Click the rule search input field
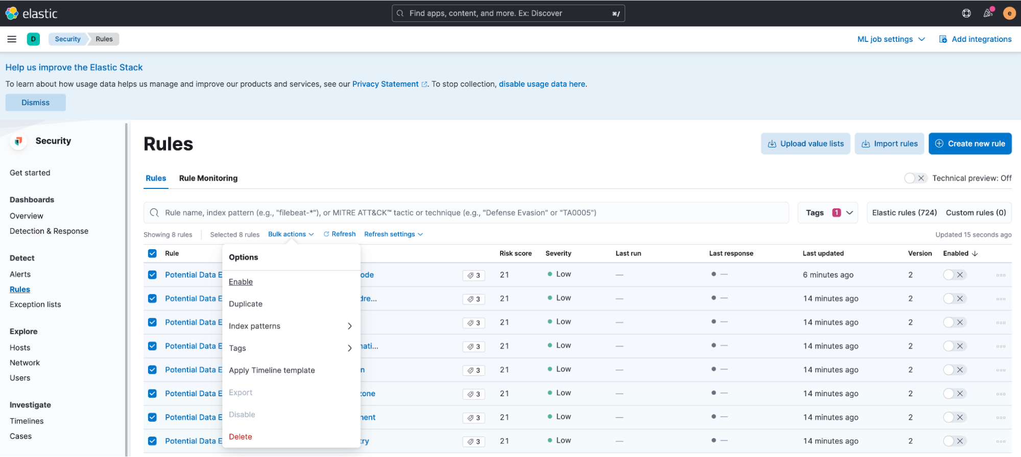The image size is (1021, 457). 466,212
